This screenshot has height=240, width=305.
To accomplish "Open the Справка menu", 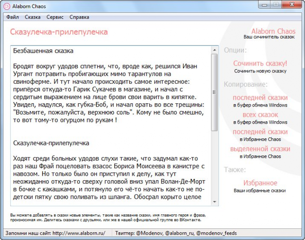I will pyautogui.click(x=79, y=17).
